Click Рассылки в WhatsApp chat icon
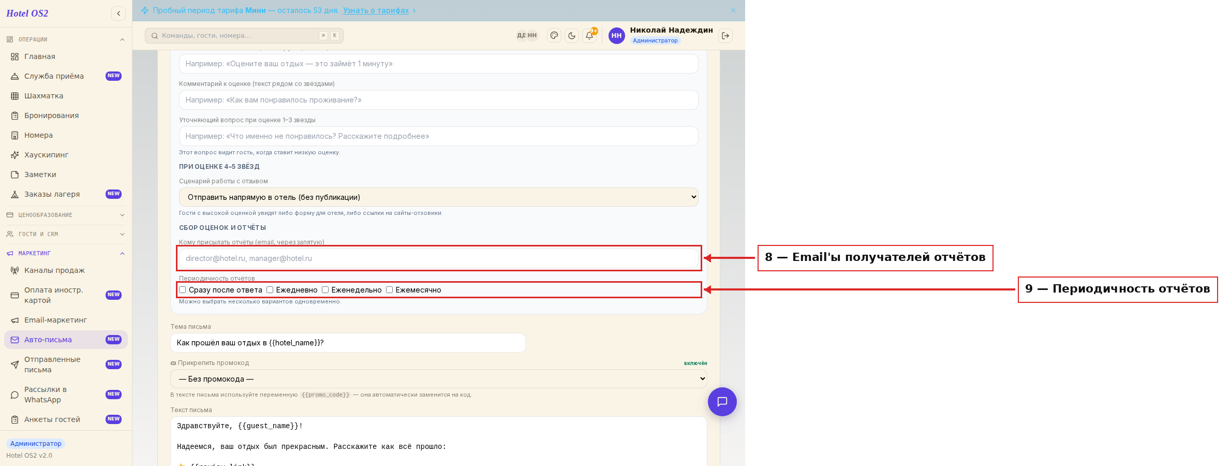Viewport: 1230px width, 466px height. click(x=14, y=395)
